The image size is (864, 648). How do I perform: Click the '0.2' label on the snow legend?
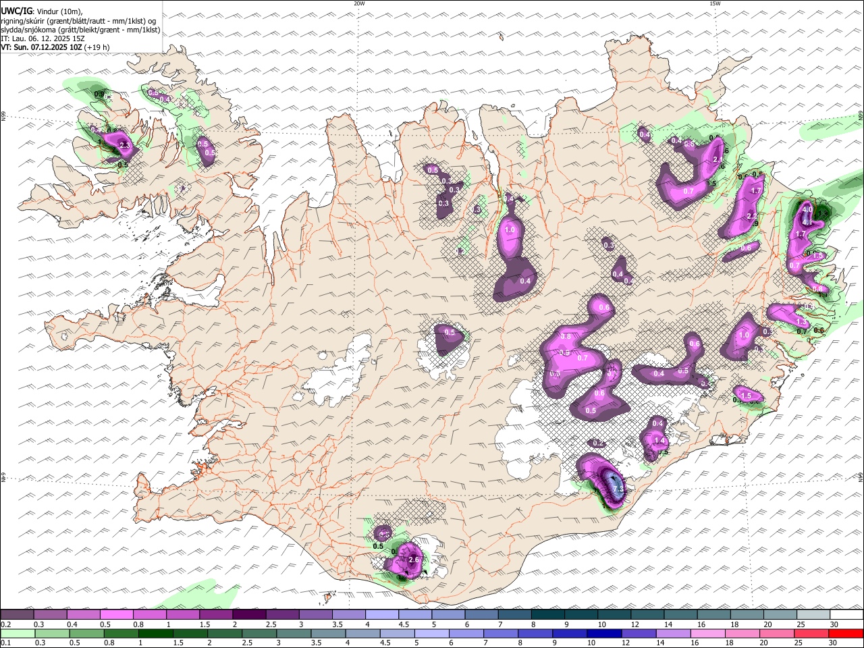(5, 624)
